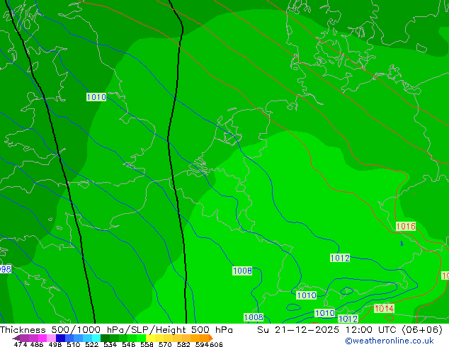Click the legend value 510
This screenshot has height=347, width=449.
coord(74,344)
